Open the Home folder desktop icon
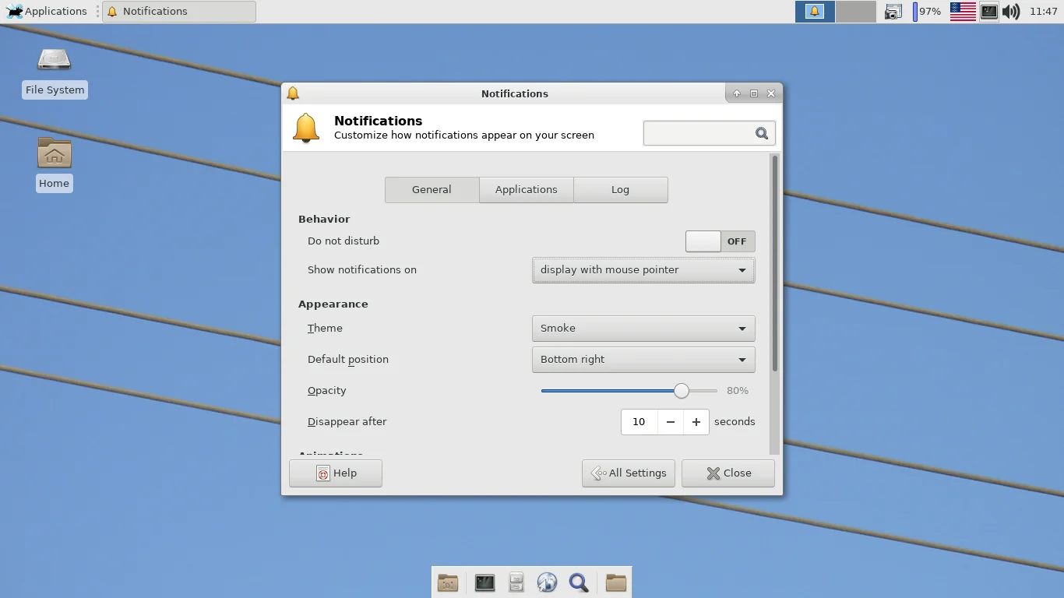 click(x=55, y=164)
